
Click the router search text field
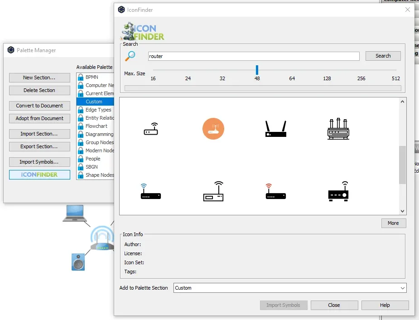pos(254,56)
